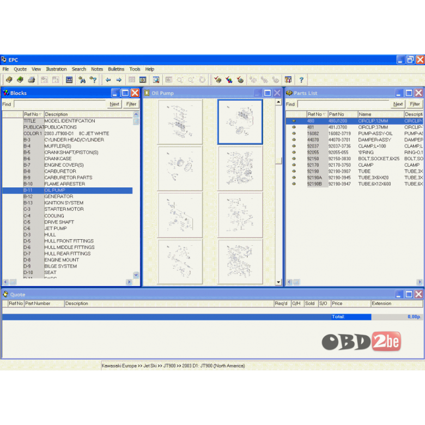Click the greyed rotate illustration icon
This screenshot has height=425, width=425.
point(202,80)
